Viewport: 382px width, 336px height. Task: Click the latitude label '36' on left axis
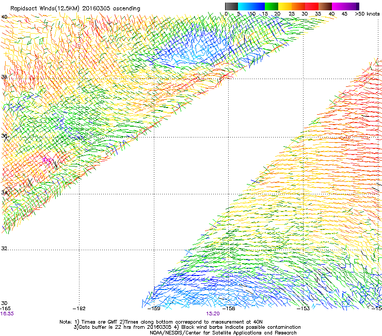click(4, 136)
